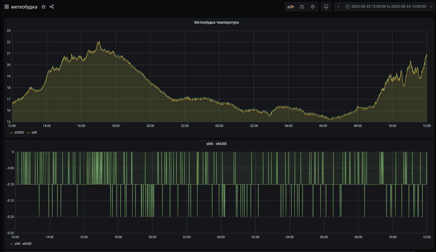Viewport: 436px width, 252px height.
Task: Click the -0.10 axis label
Action: tap(9, 184)
